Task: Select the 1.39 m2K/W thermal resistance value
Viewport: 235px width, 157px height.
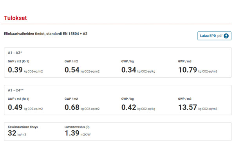Action: click(72, 133)
